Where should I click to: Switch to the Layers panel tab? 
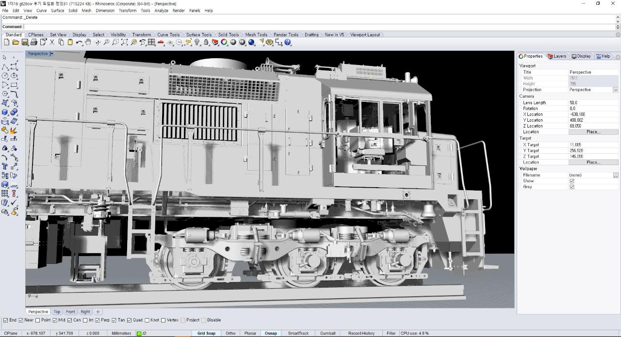(556, 56)
